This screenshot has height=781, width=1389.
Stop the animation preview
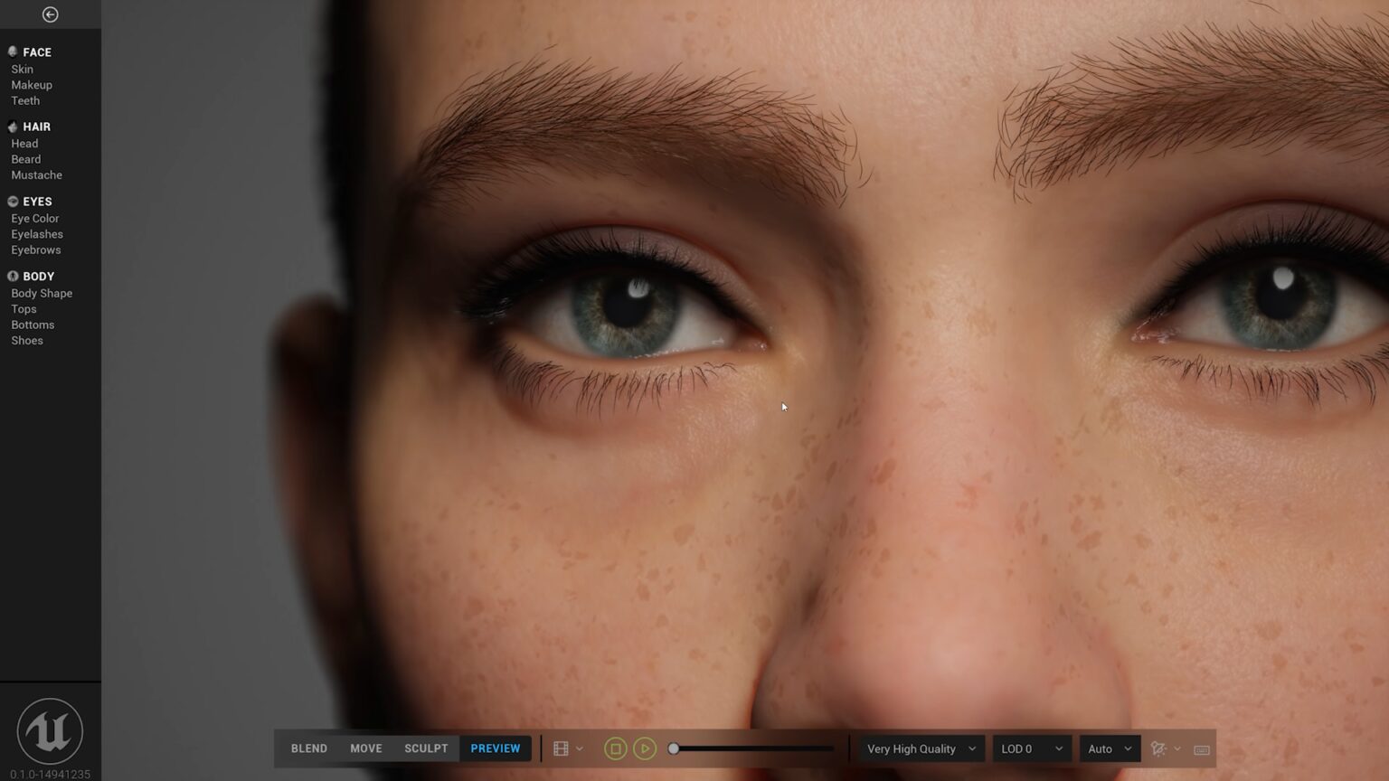pos(615,748)
